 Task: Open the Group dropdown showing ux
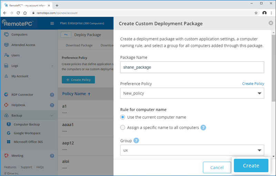192,150
